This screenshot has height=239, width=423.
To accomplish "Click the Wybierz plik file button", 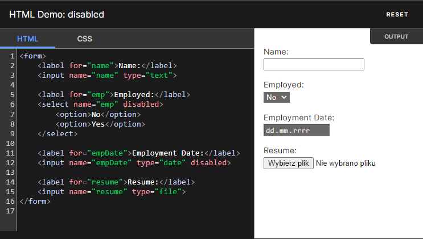I will point(289,163).
